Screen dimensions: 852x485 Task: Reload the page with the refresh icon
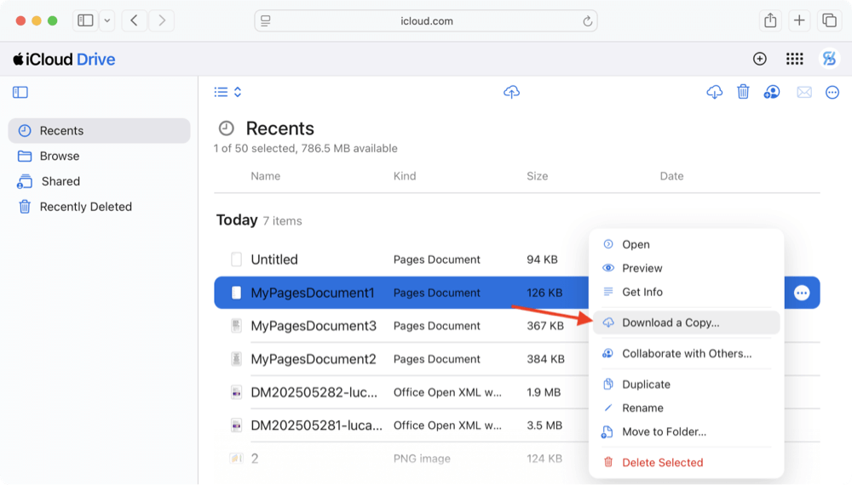click(587, 21)
